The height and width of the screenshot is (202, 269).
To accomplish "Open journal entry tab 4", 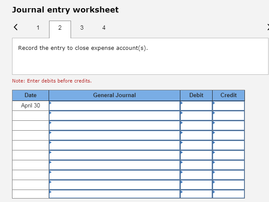I will (104, 28).
